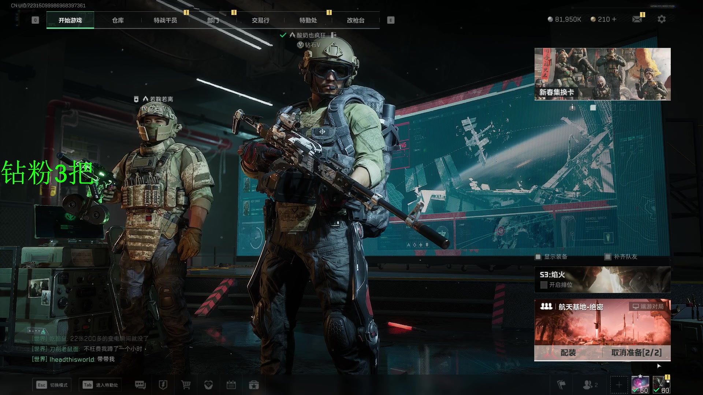
Task: Switch to the 特勤处 tab
Action: 308,20
